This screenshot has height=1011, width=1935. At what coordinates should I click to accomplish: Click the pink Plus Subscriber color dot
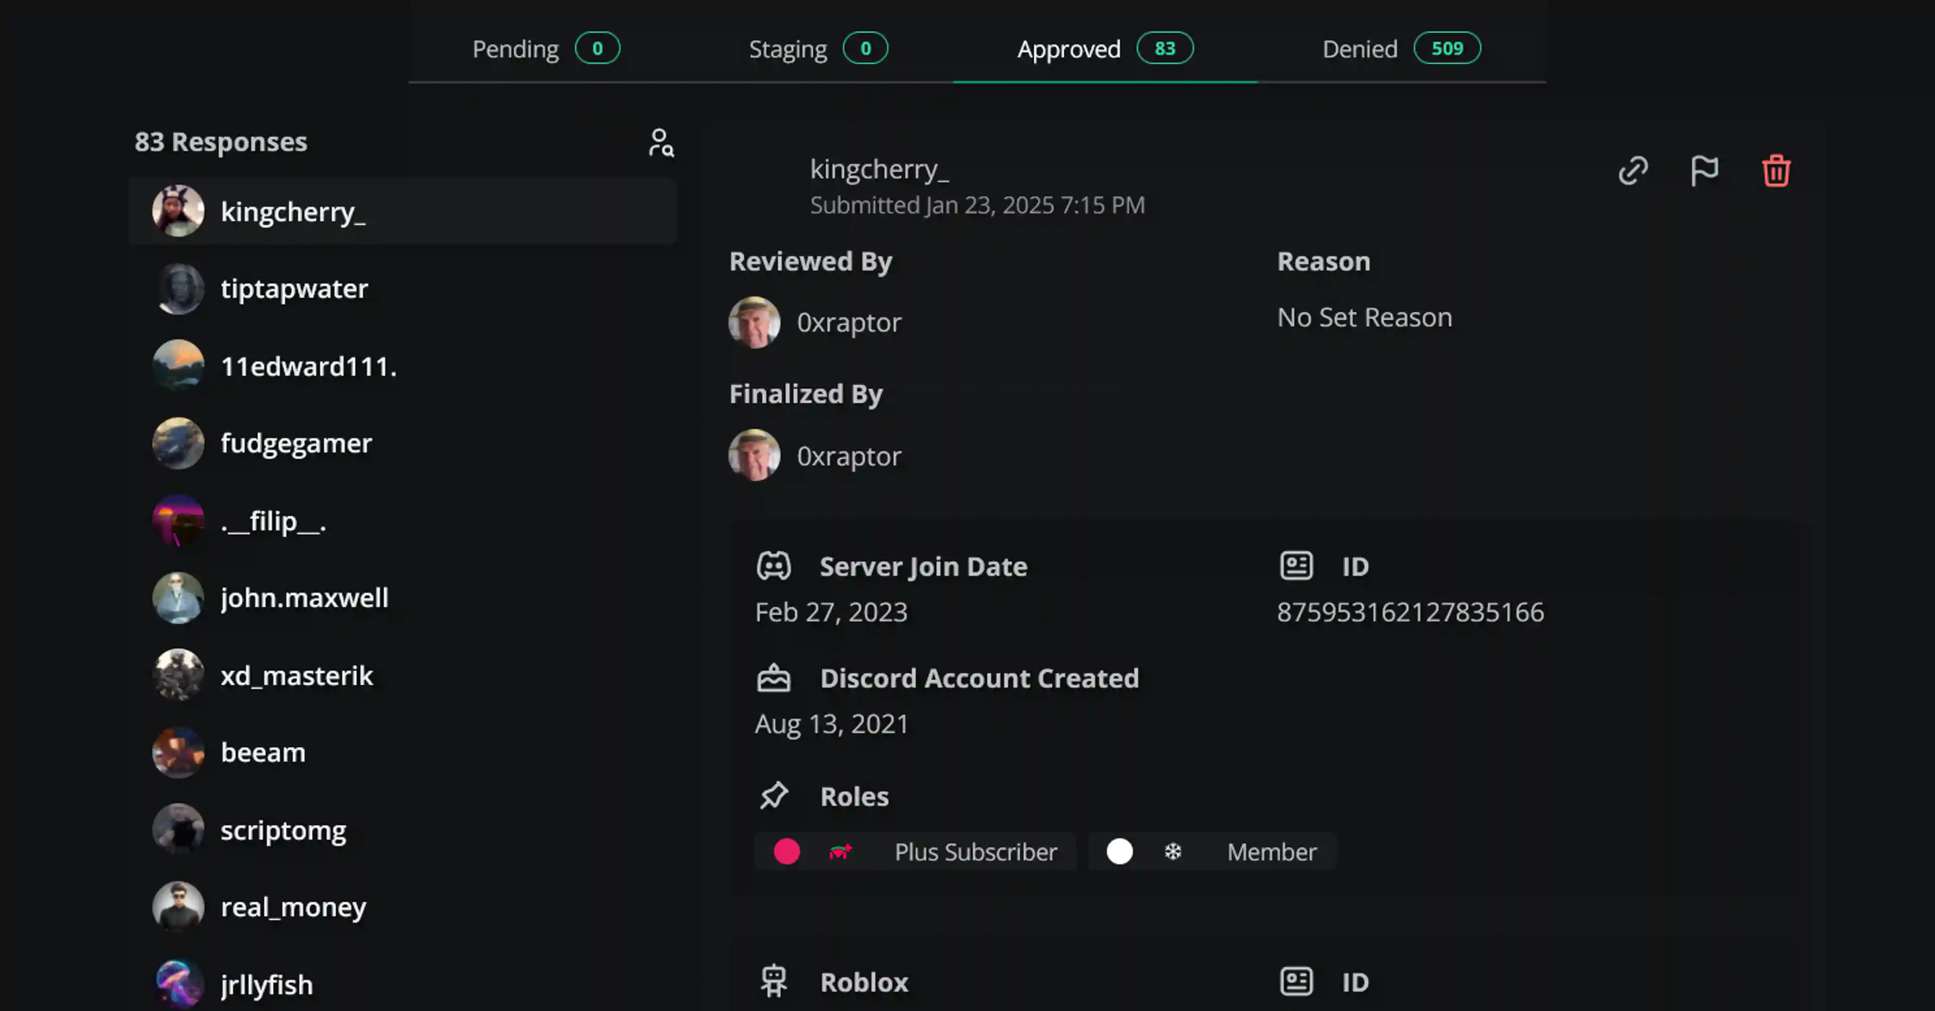point(787,852)
